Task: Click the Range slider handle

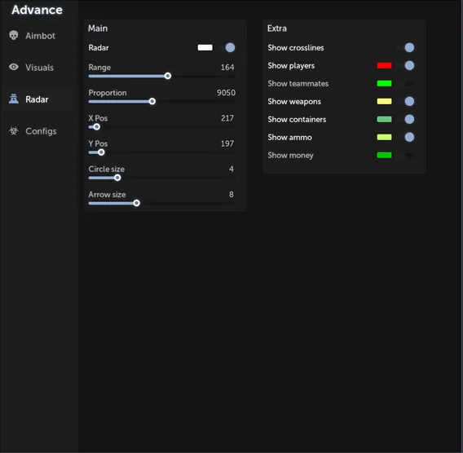Action: (x=168, y=76)
